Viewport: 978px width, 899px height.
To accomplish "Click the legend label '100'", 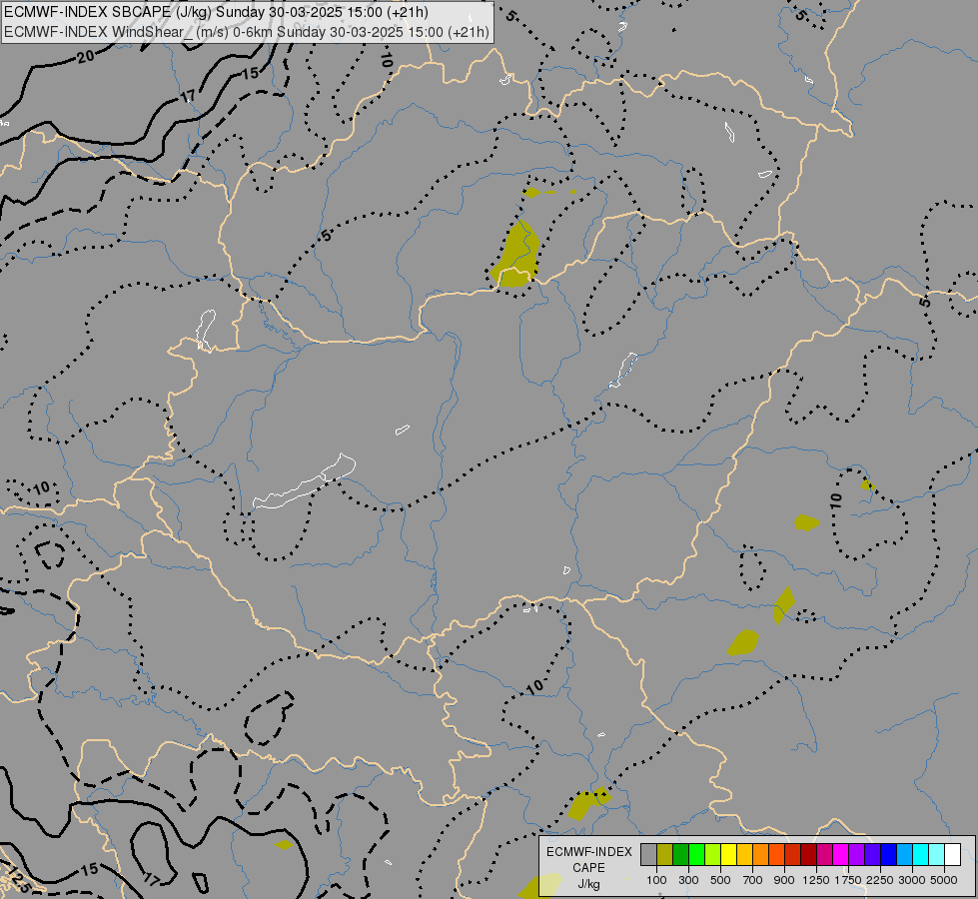I will point(656,880).
